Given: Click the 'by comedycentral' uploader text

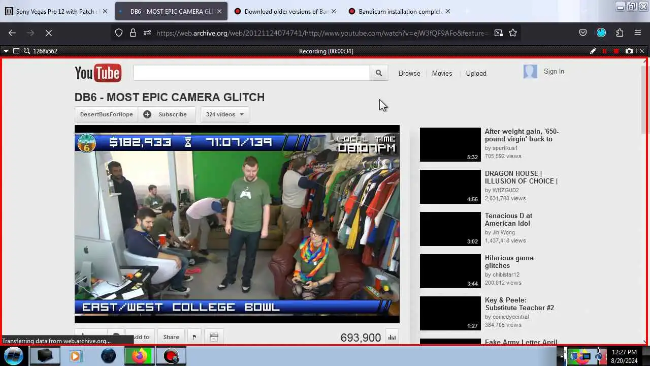Looking at the screenshot, I should point(507,317).
